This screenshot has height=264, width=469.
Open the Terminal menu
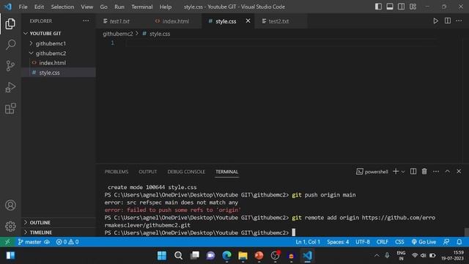pos(141,7)
